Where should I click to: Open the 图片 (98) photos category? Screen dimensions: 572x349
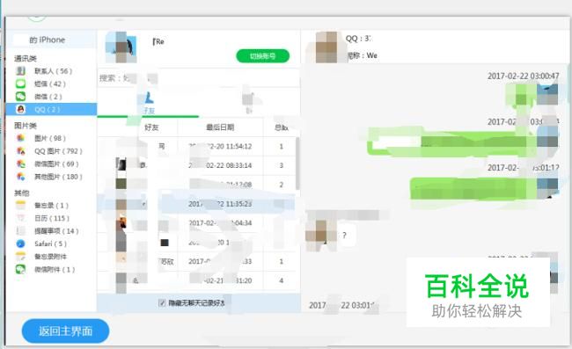coord(51,138)
